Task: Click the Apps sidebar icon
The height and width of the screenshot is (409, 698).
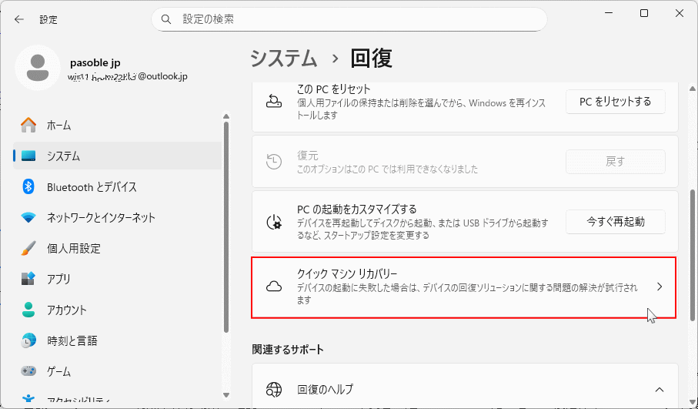Action: click(x=28, y=279)
